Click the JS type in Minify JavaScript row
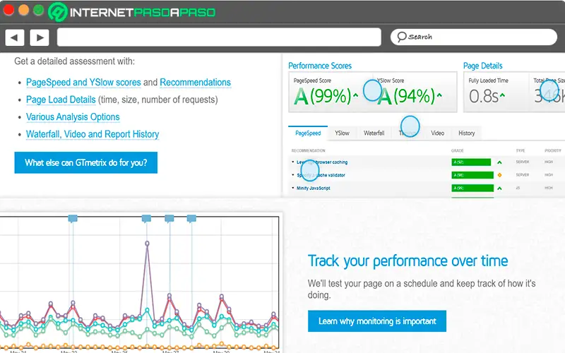The width and height of the screenshot is (565, 353). (518, 188)
